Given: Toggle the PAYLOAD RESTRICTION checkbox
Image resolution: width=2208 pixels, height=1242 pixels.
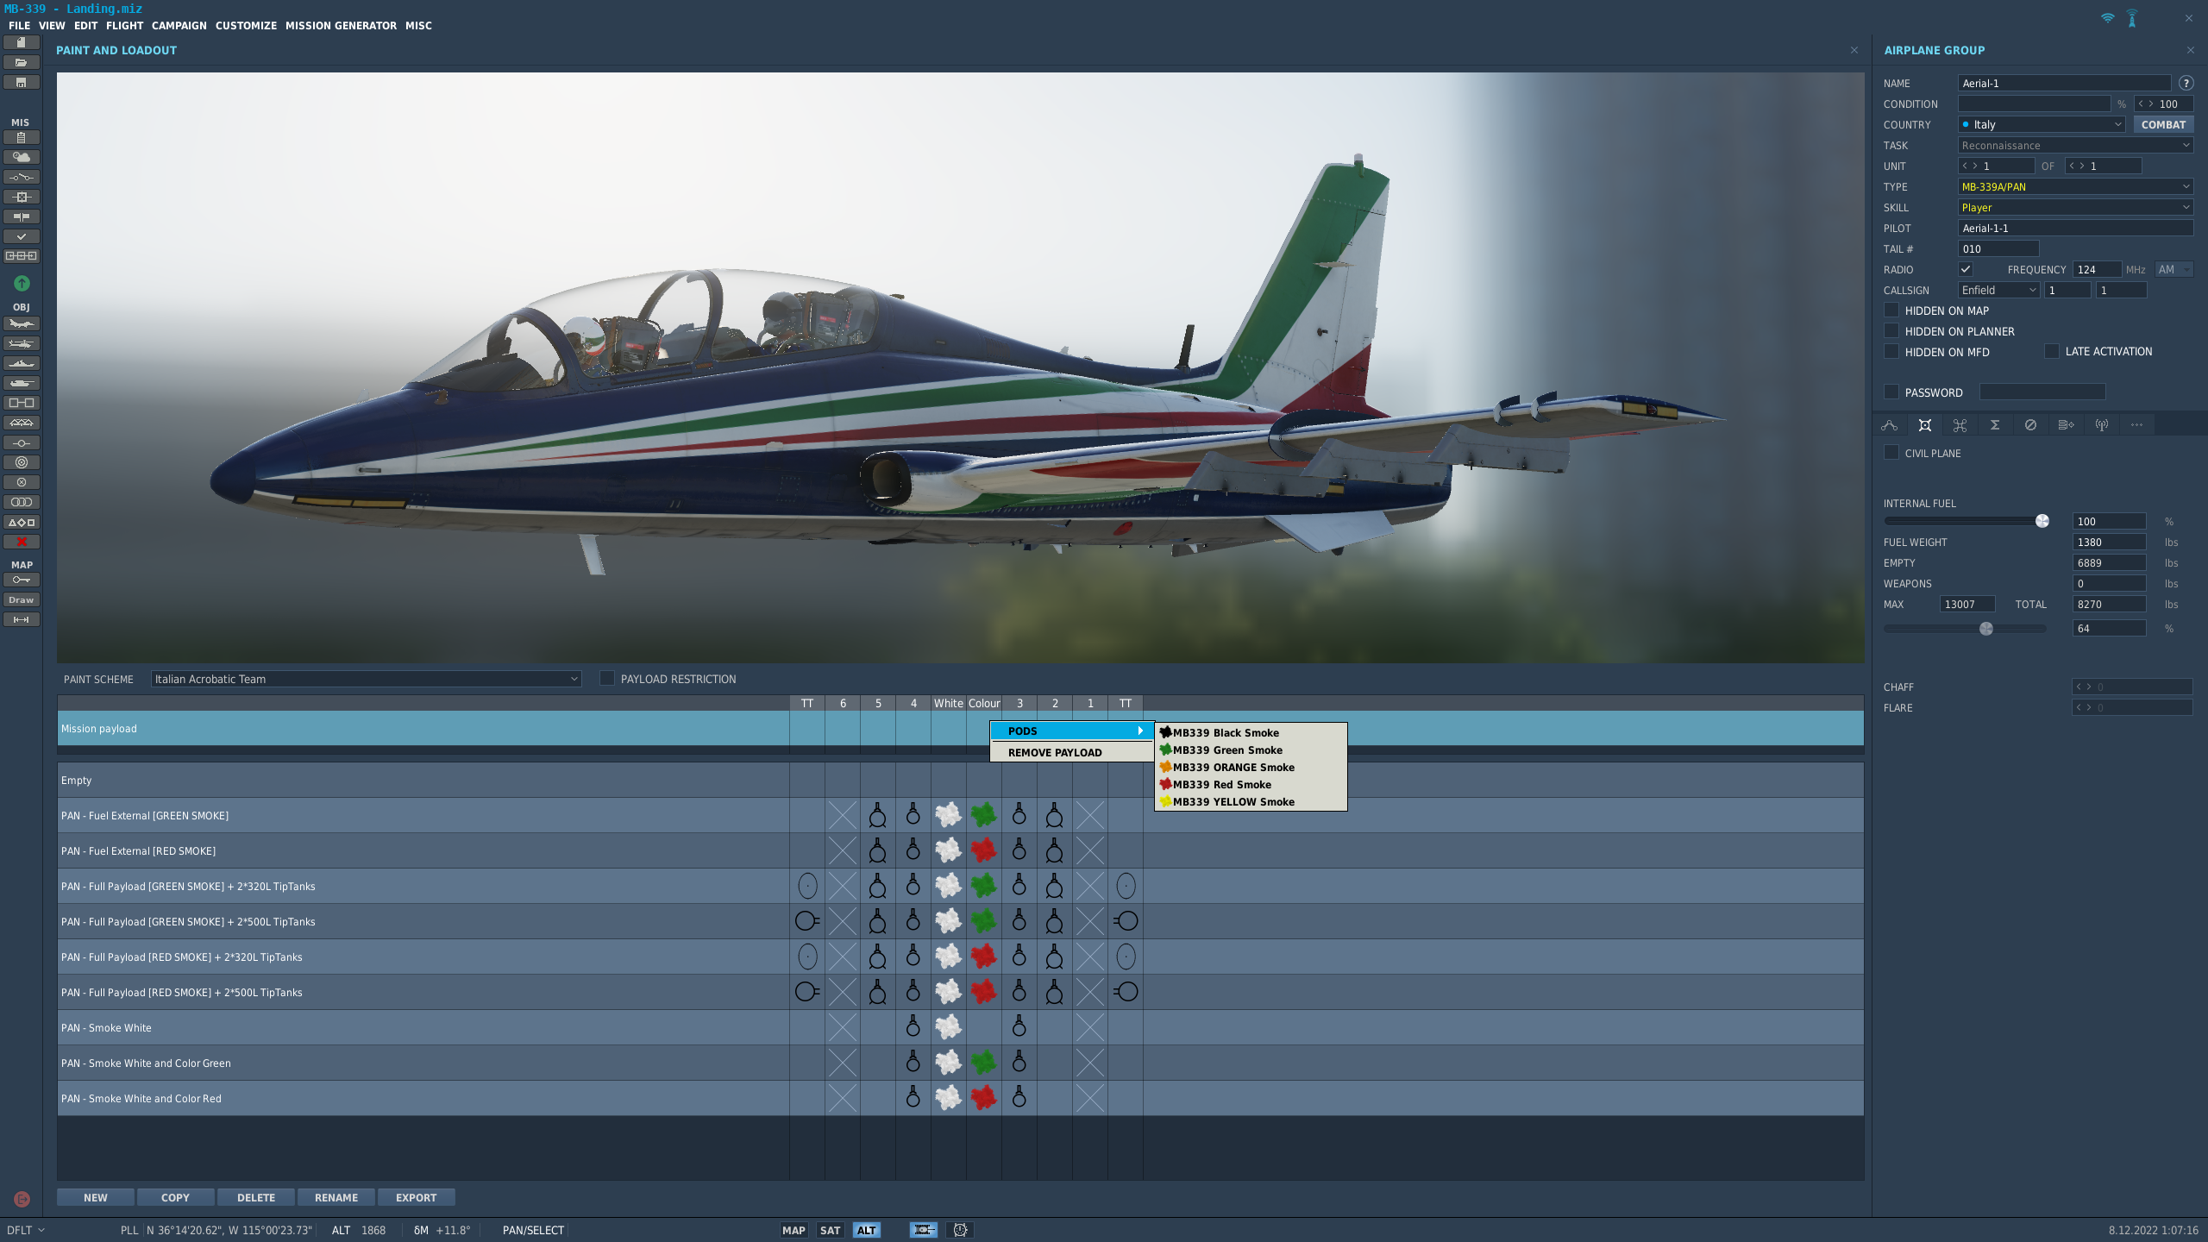Looking at the screenshot, I should click(x=607, y=679).
